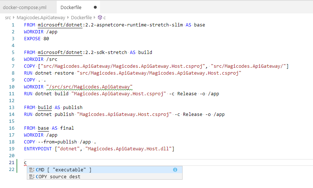This screenshot has width=313, height=188.
Task: Pick the COPY source dest suggestion
Action: tap(58, 176)
